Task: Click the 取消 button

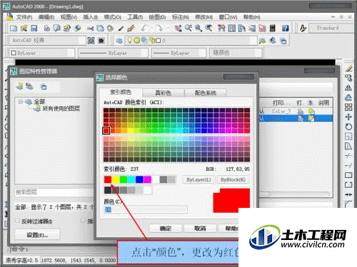Action: pyautogui.click(x=200, y=229)
